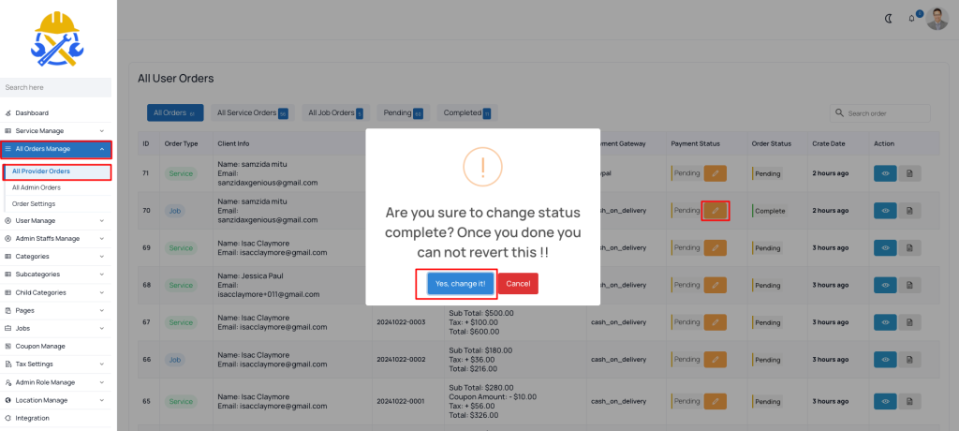Click edit payment pencil for order 67
Viewport: 959px width, 431px height.
[715, 322]
